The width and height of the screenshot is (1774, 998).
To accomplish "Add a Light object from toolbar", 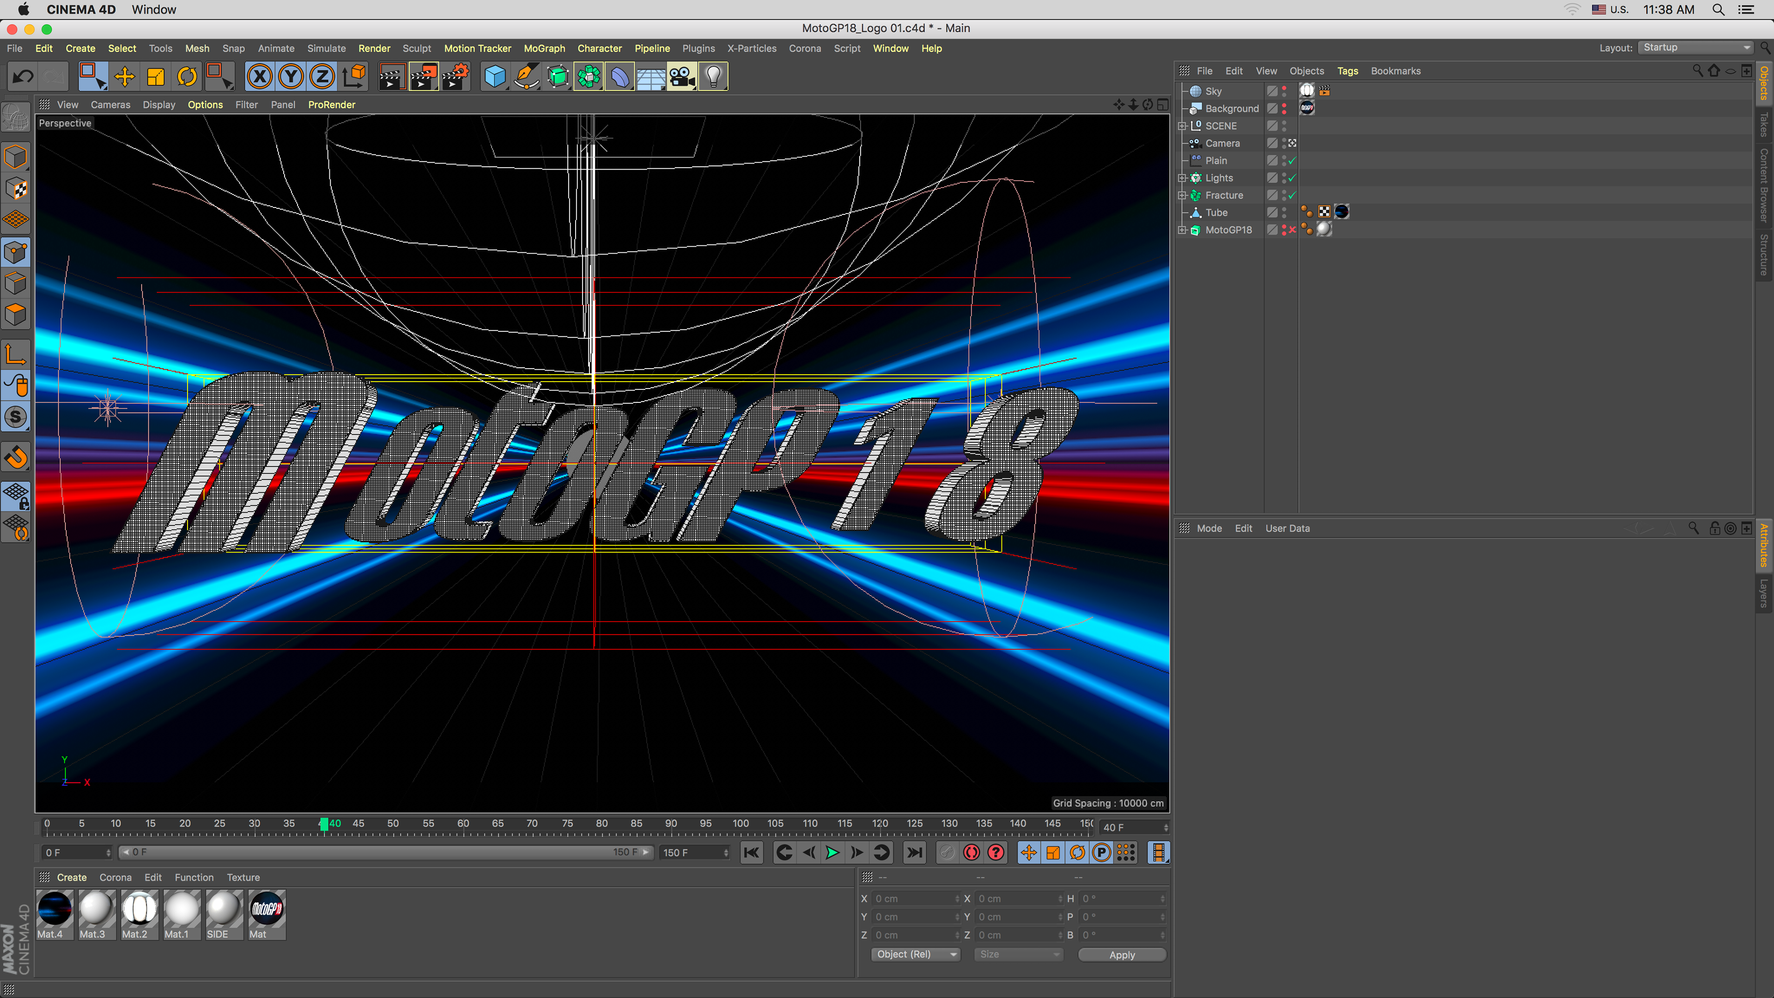I will (x=713, y=76).
